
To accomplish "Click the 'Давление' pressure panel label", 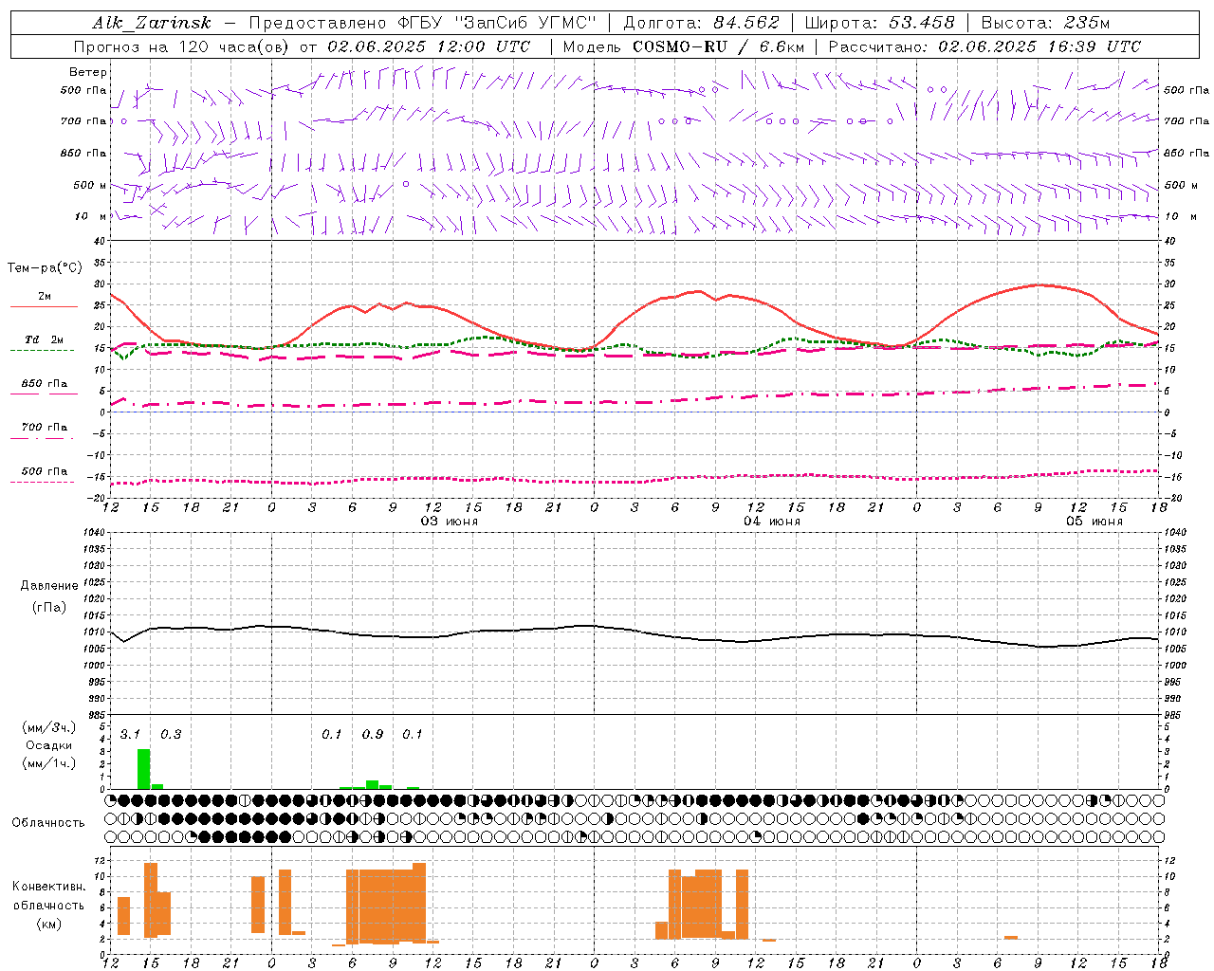I will 48,586.
